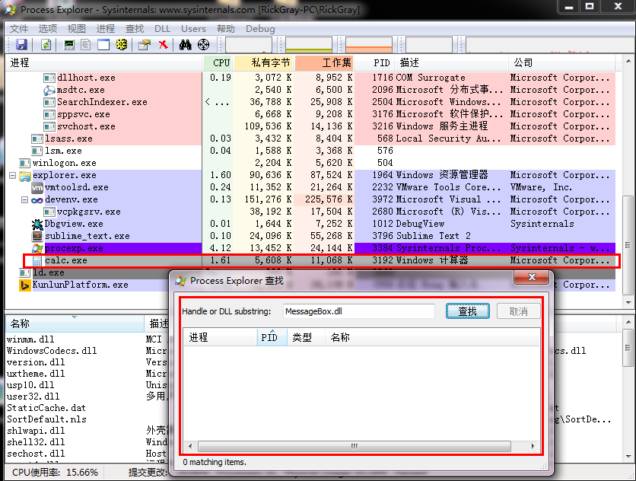Open the 文件 menu
Screen dimensions: 636x481
point(19,29)
